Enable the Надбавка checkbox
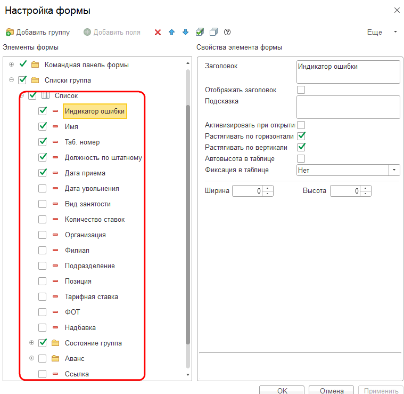Image resolution: width=404 pixels, height=394 pixels. click(42, 328)
